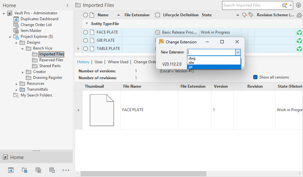Check the FACE PLATE lifecycle checkbox
The width and height of the screenshot is (303, 177).
pos(158,32)
